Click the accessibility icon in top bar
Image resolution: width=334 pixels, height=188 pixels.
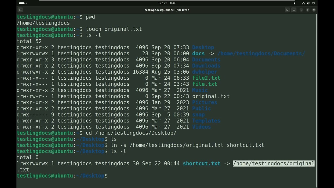[294, 3]
